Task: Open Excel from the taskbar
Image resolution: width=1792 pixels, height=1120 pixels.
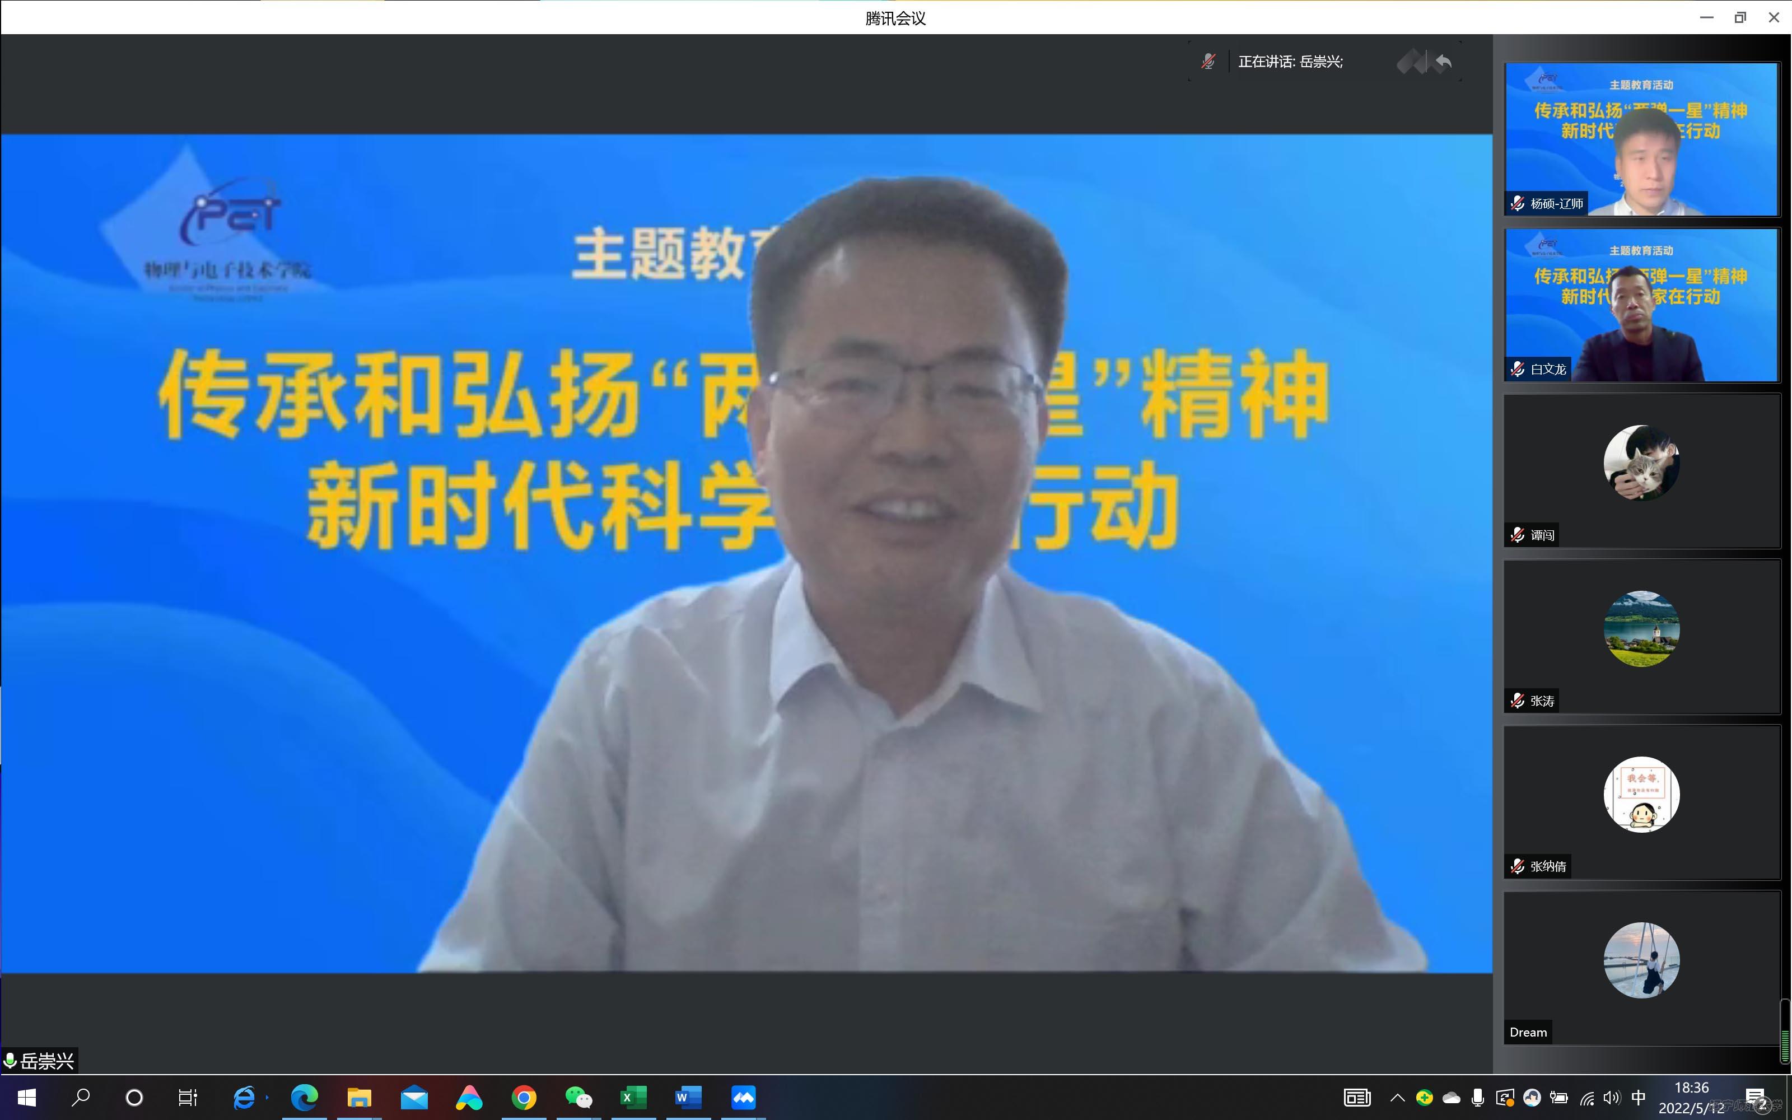Action: (633, 1097)
